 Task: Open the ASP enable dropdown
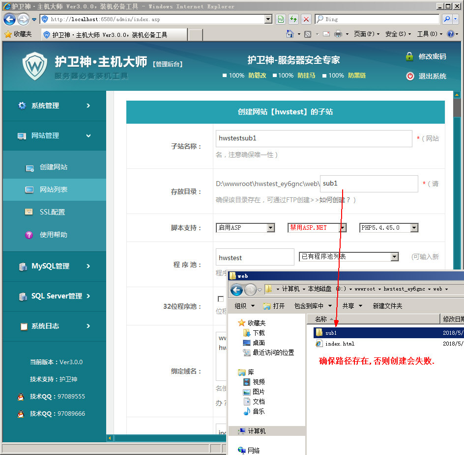point(270,228)
